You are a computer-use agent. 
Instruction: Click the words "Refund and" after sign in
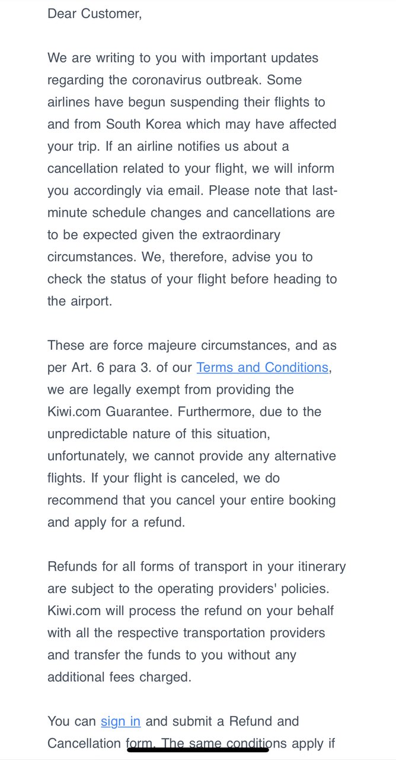pyautogui.click(x=264, y=721)
